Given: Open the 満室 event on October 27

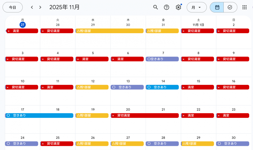Looking at the screenshot, I should (22, 31).
